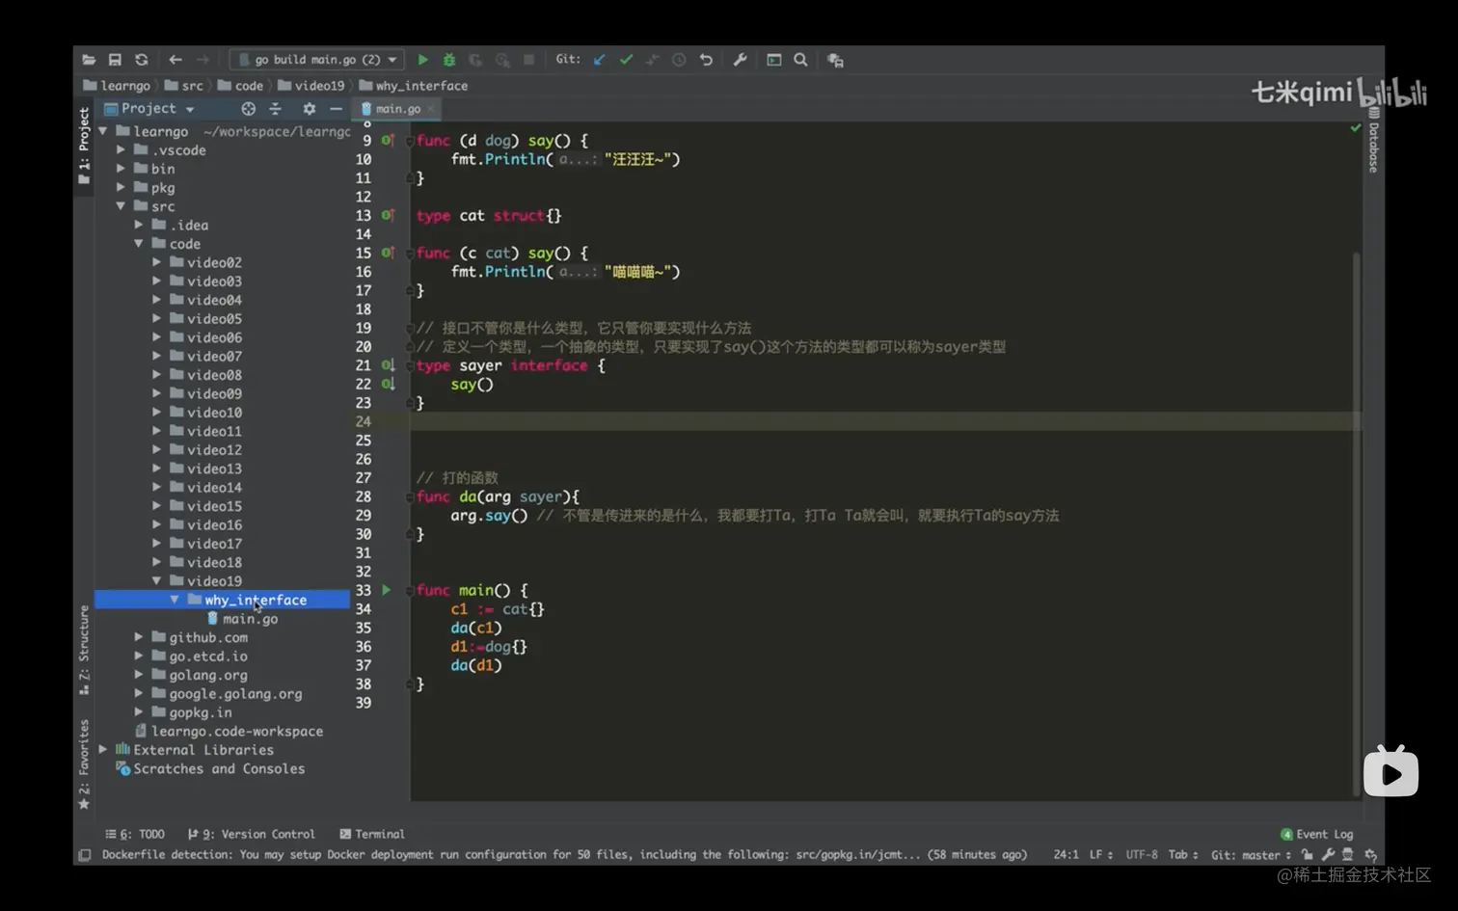Screen dimensions: 1458x911
Task: Click the wrench icon in the status bar
Action: (x=1328, y=854)
